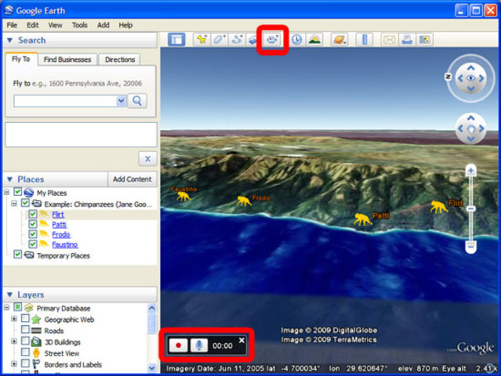This screenshot has height=376, width=501.
Task: Show historical imagery clock icon
Action: coord(297,40)
